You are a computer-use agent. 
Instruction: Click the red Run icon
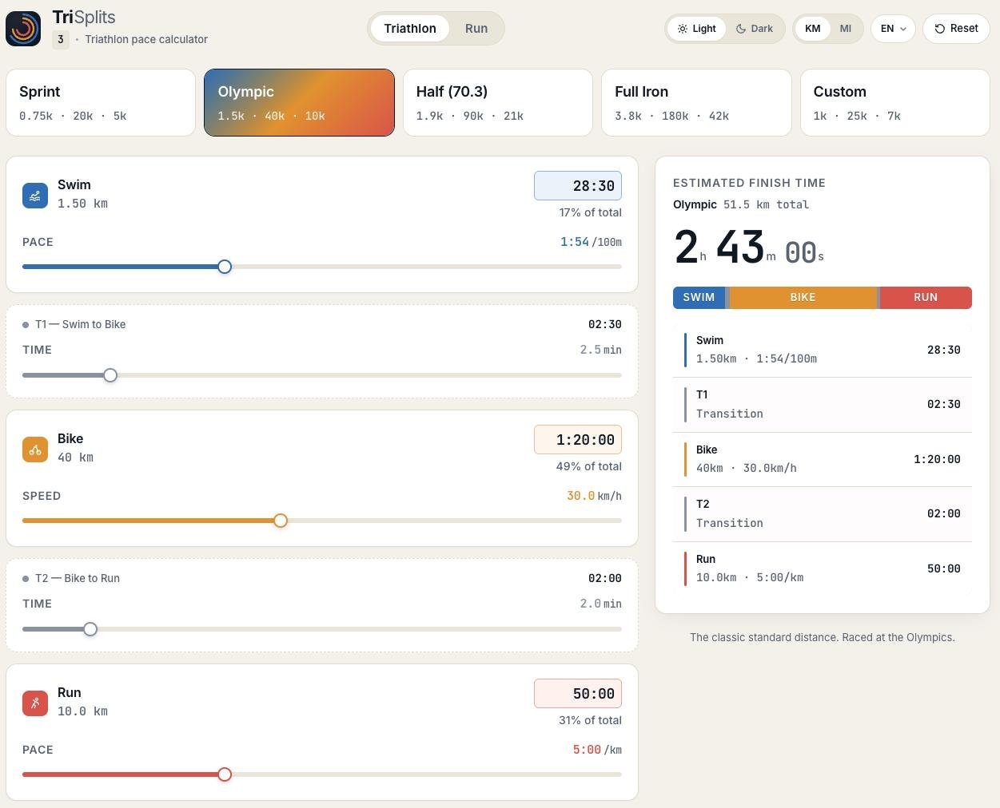35,703
